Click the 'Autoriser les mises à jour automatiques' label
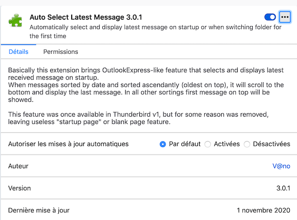 point(69,144)
